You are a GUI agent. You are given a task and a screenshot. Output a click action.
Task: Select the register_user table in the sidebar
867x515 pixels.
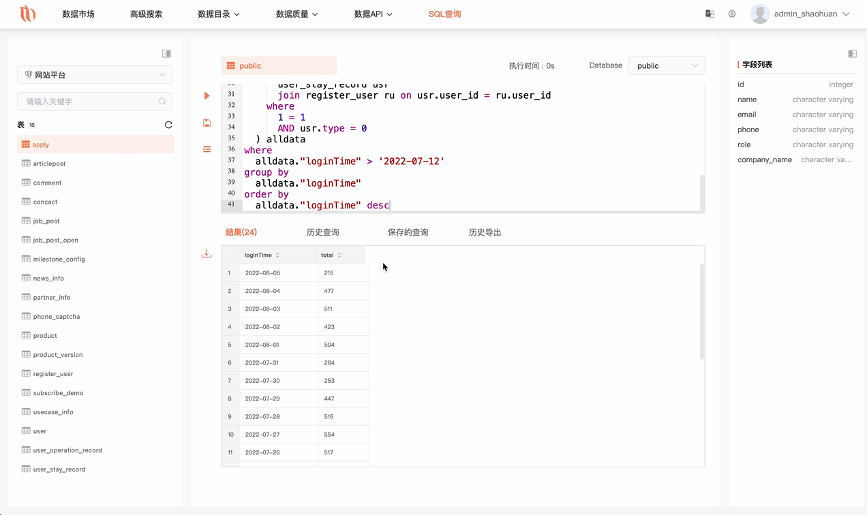click(55, 373)
